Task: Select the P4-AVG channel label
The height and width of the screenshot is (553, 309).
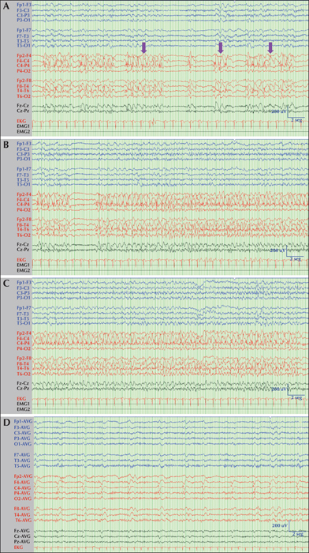Action: click(x=24, y=493)
